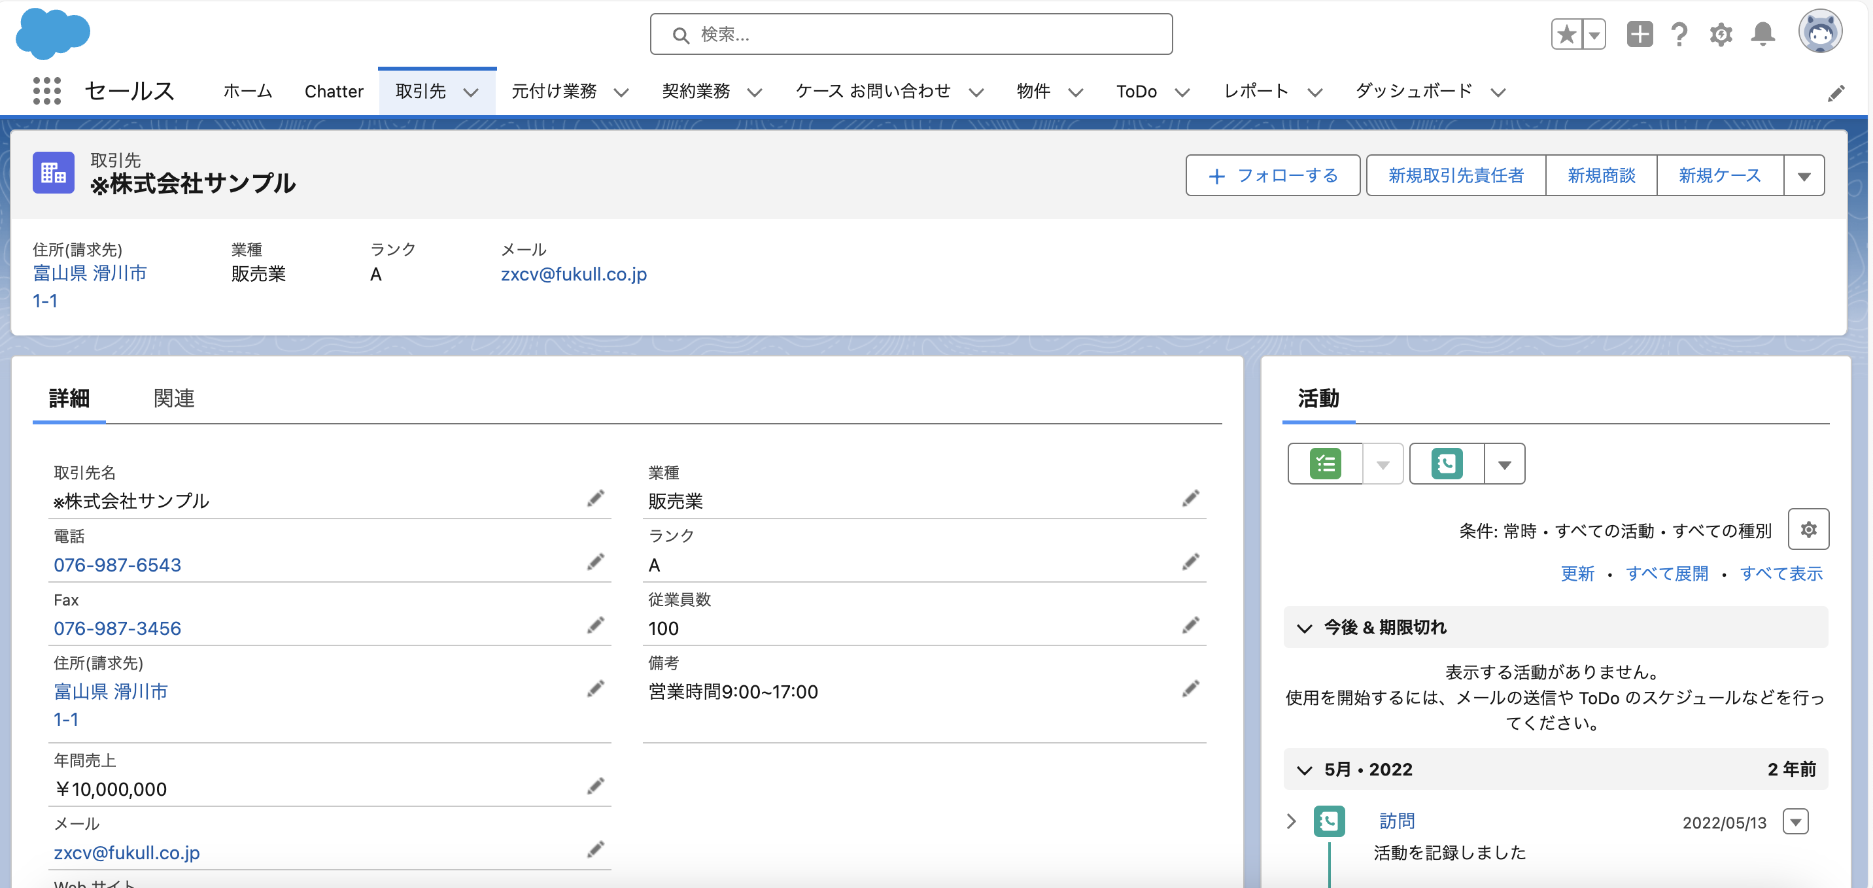Viewport: 1873px width, 888px height.
Task: Click the 訪問 call activity icon
Action: point(1329,822)
